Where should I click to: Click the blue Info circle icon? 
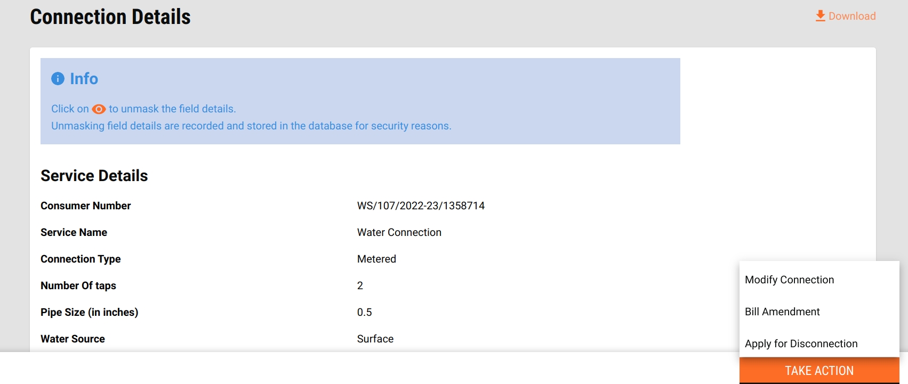[x=58, y=79]
